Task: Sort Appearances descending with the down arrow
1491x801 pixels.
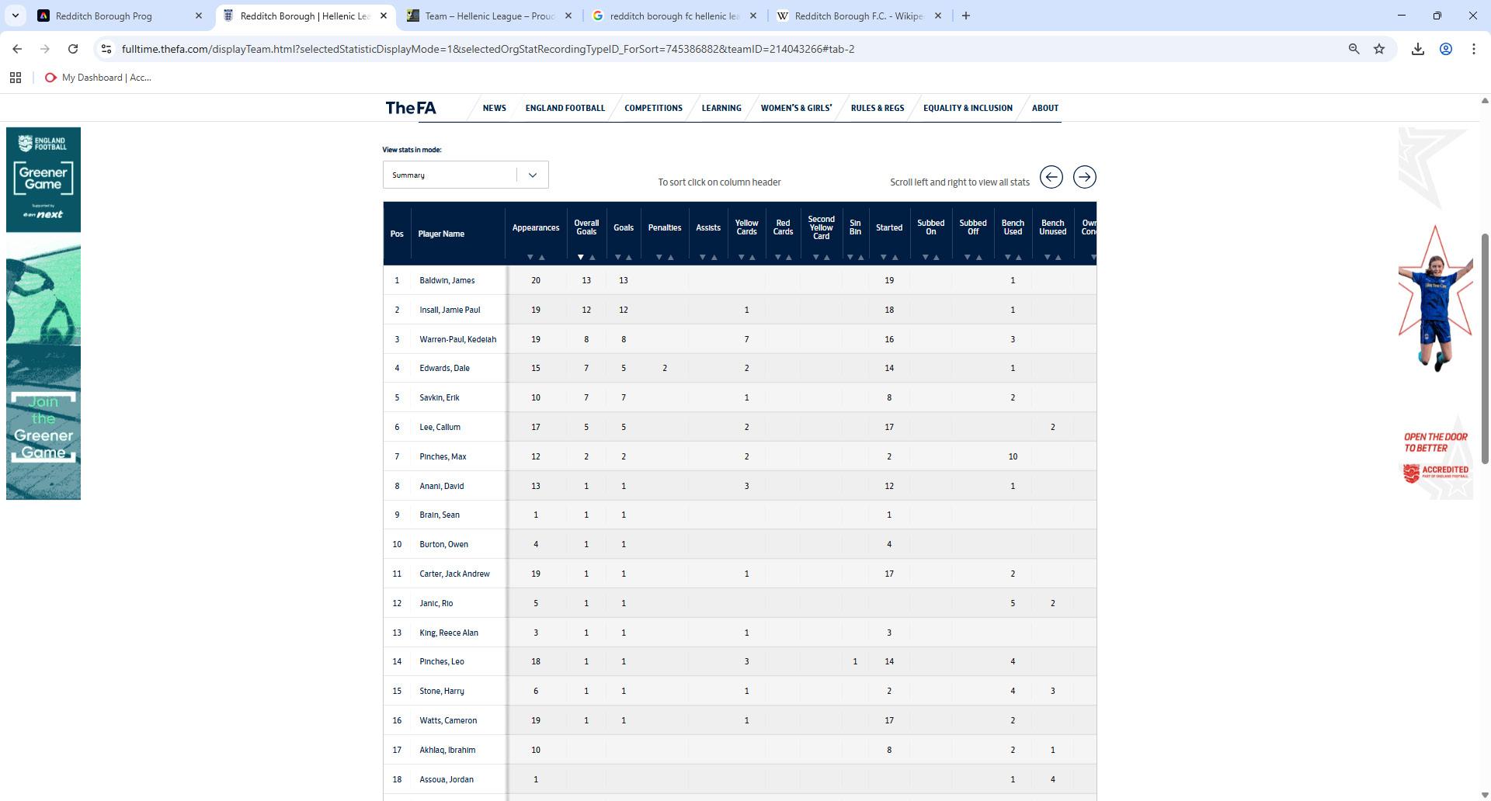Action: [530, 257]
